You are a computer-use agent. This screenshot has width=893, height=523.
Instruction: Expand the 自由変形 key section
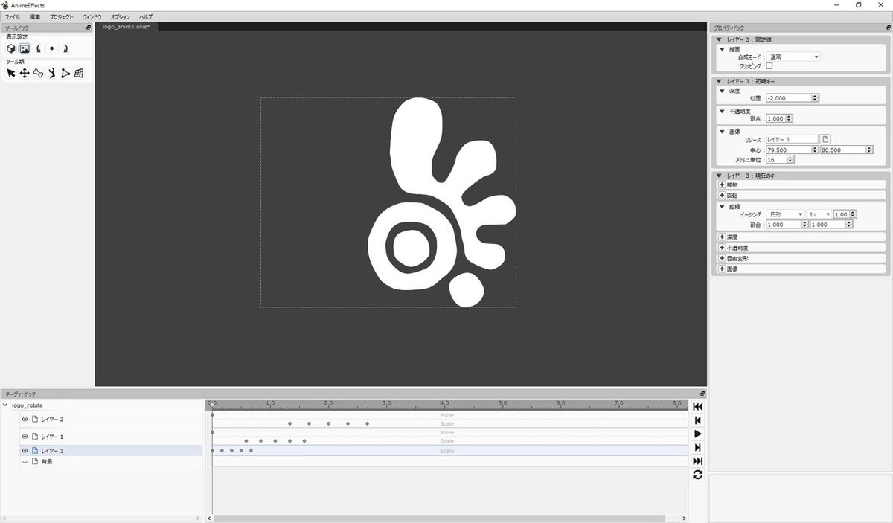[721, 258]
